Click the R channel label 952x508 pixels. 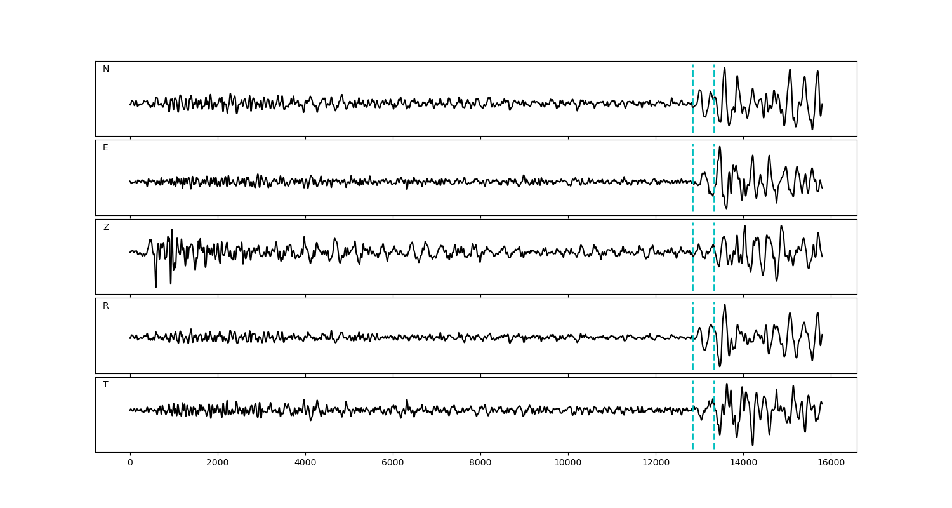coord(106,306)
